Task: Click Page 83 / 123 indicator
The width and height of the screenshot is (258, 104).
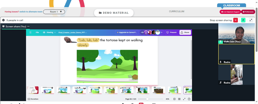Action: click(x=131, y=99)
